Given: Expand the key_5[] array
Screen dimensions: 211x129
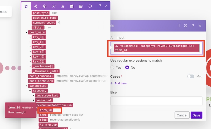Looking at the screenshot, I should [30, 61].
